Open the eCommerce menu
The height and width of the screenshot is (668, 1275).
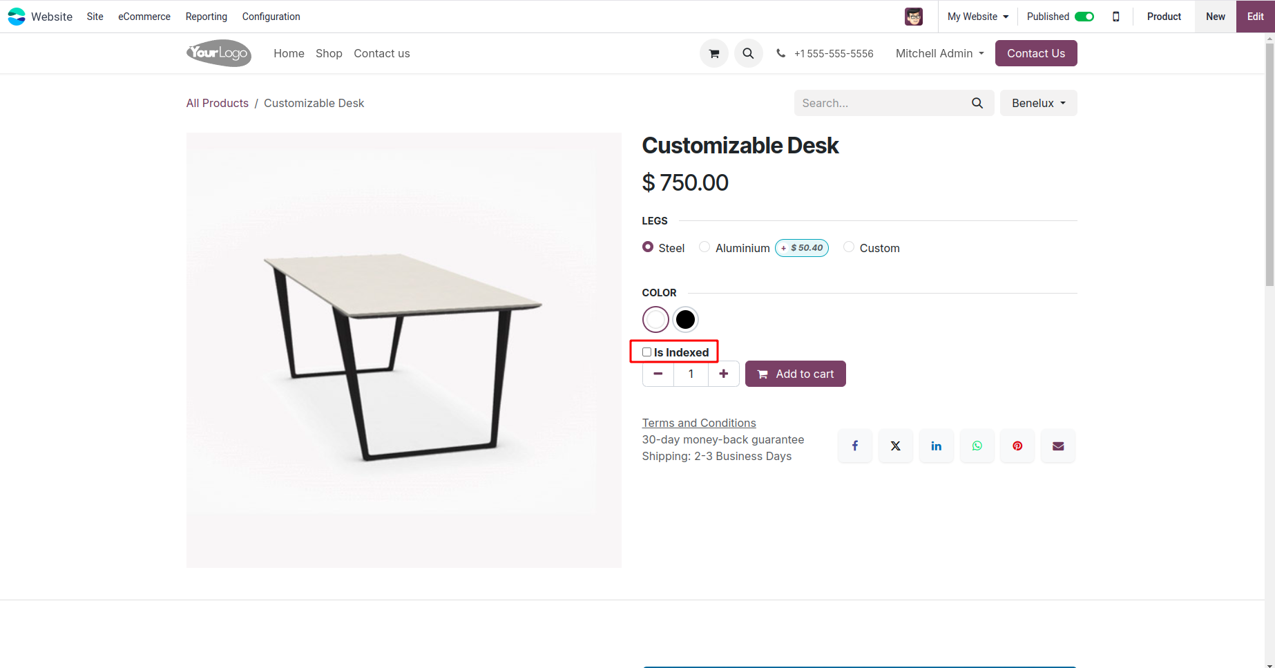pos(144,17)
